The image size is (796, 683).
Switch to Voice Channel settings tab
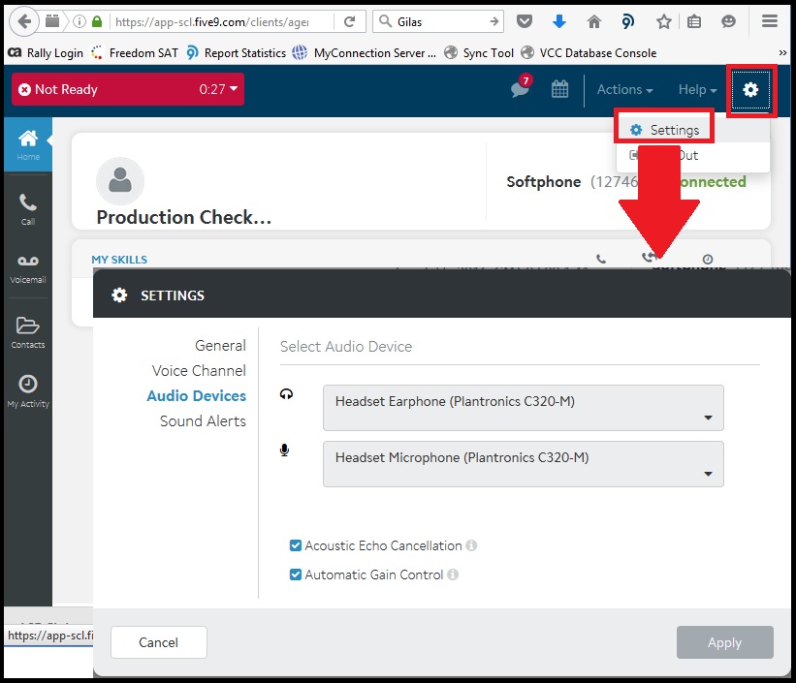(199, 370)
